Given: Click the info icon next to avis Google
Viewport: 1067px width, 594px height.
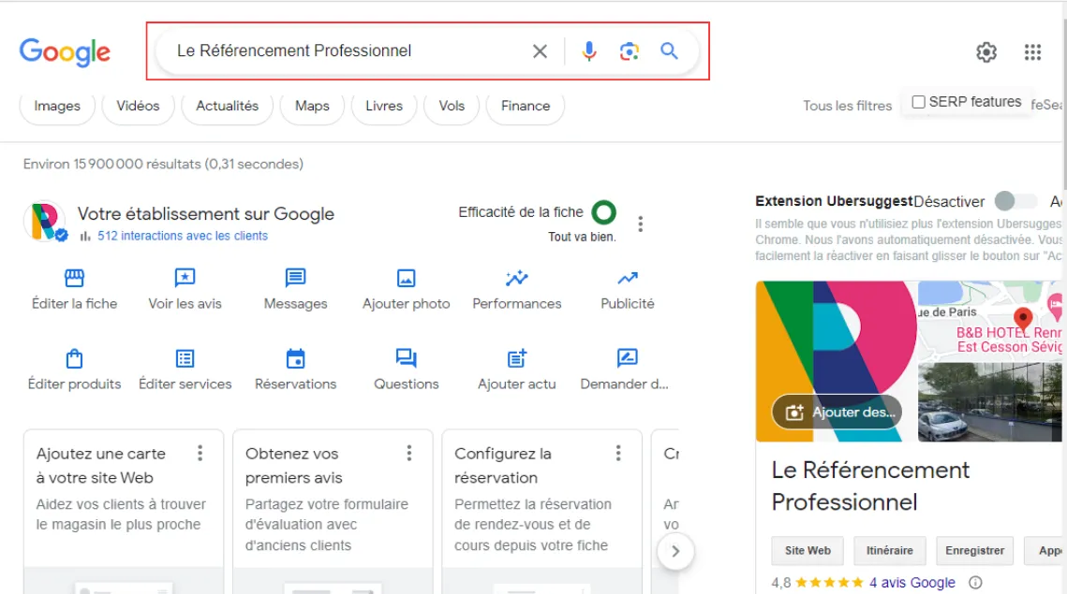Looking at the screenshot, I should [975, 583].
